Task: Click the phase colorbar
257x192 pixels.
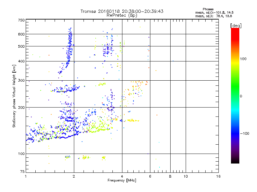Action: pyautogui.click(x=235, y=95)
